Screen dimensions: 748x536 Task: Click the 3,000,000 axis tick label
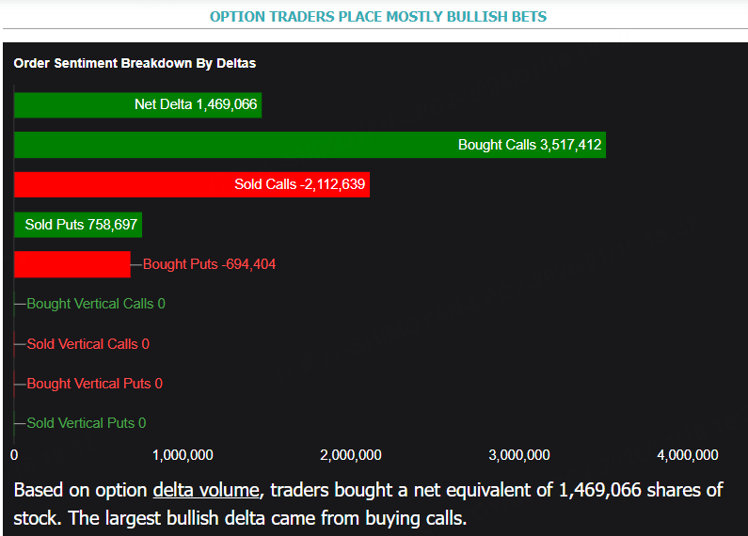tap(519, 455)
